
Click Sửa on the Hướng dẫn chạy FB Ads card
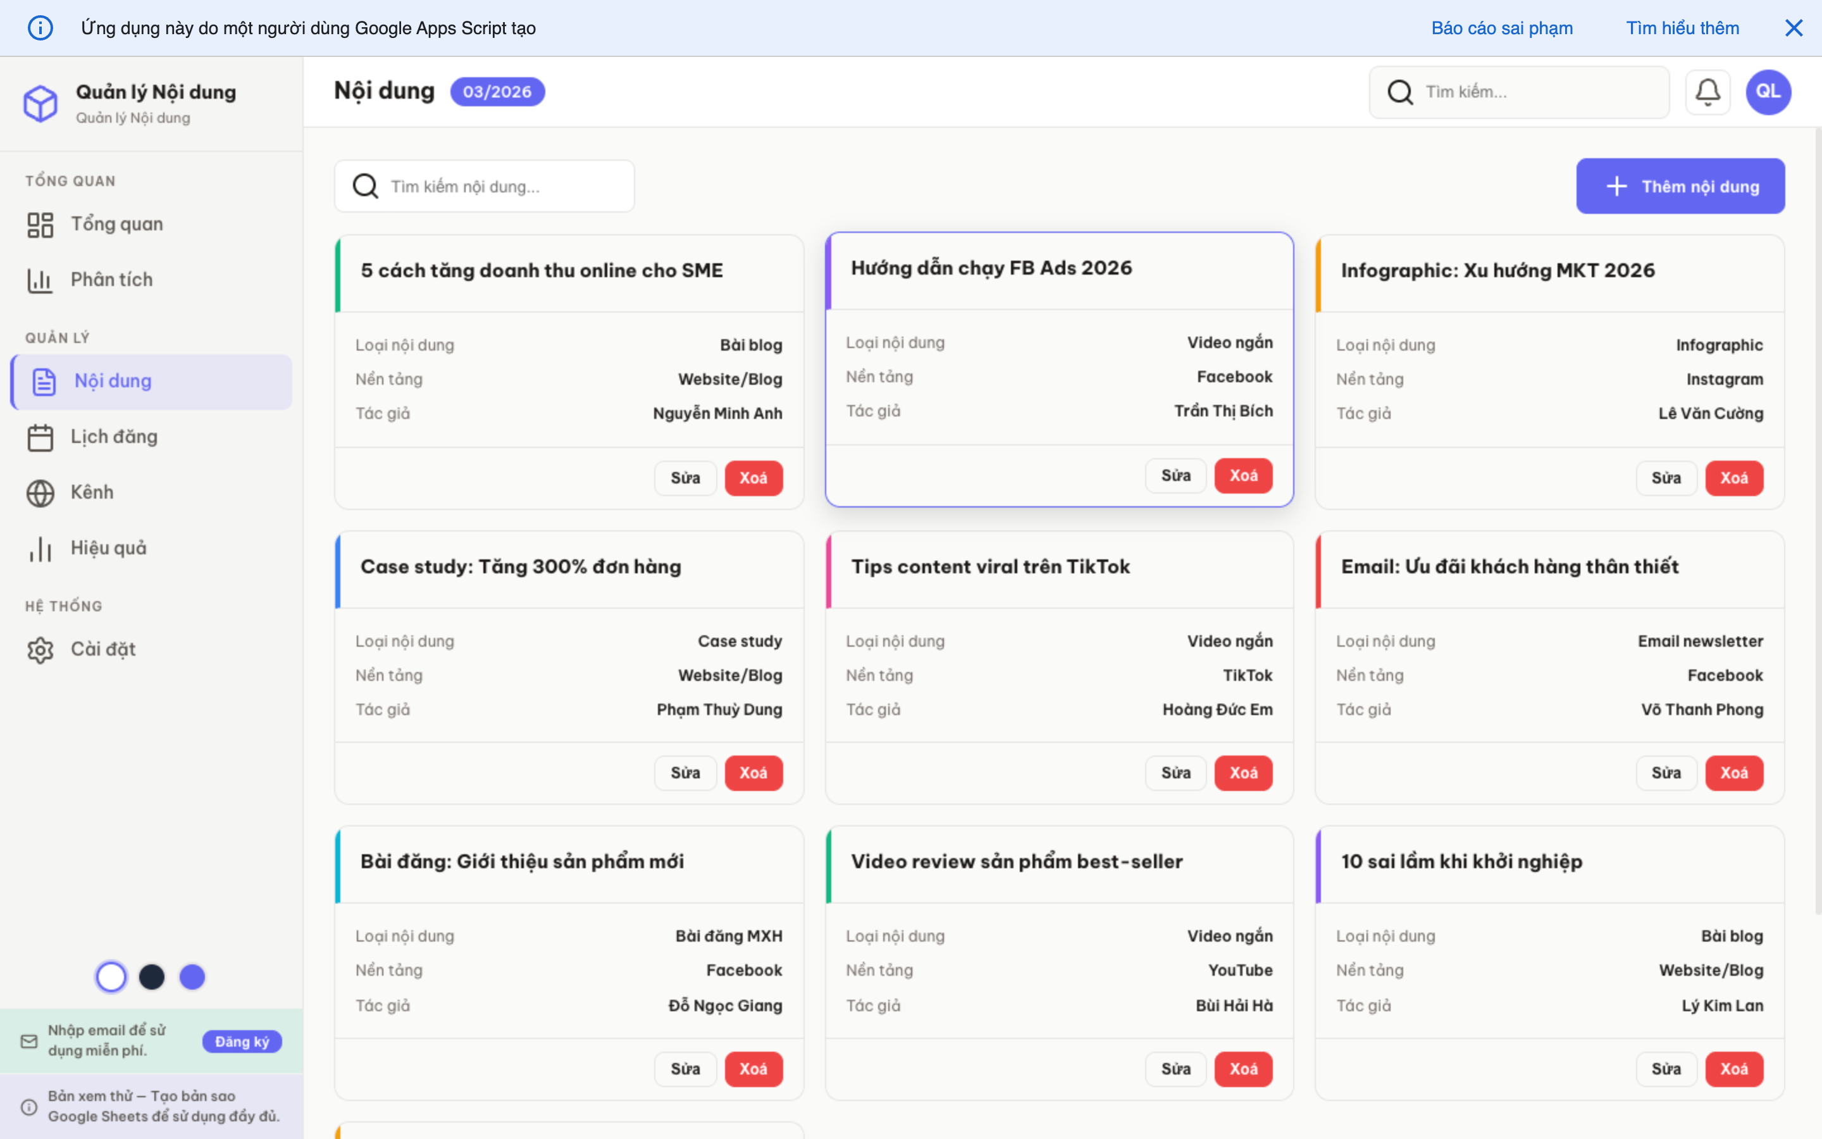click(1175, 475)
